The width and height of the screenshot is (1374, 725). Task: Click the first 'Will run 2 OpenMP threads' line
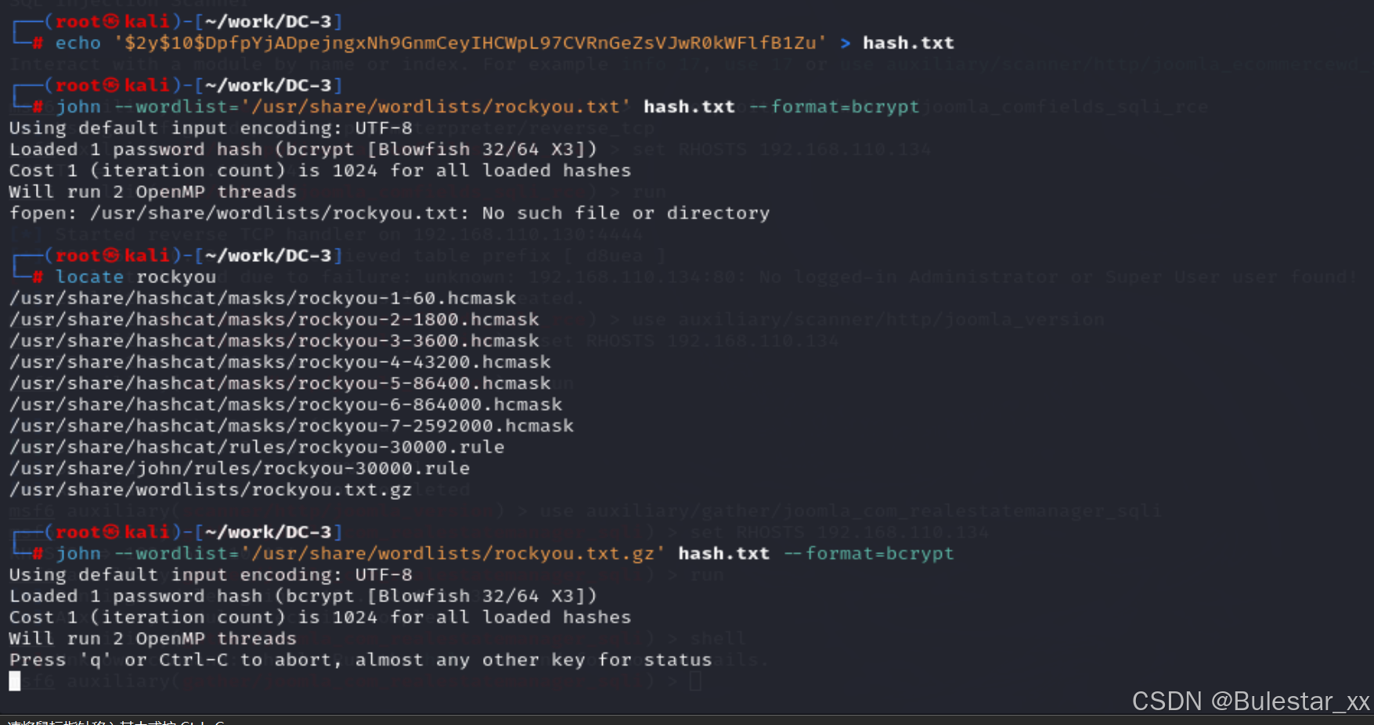click(x=153, y=192)
